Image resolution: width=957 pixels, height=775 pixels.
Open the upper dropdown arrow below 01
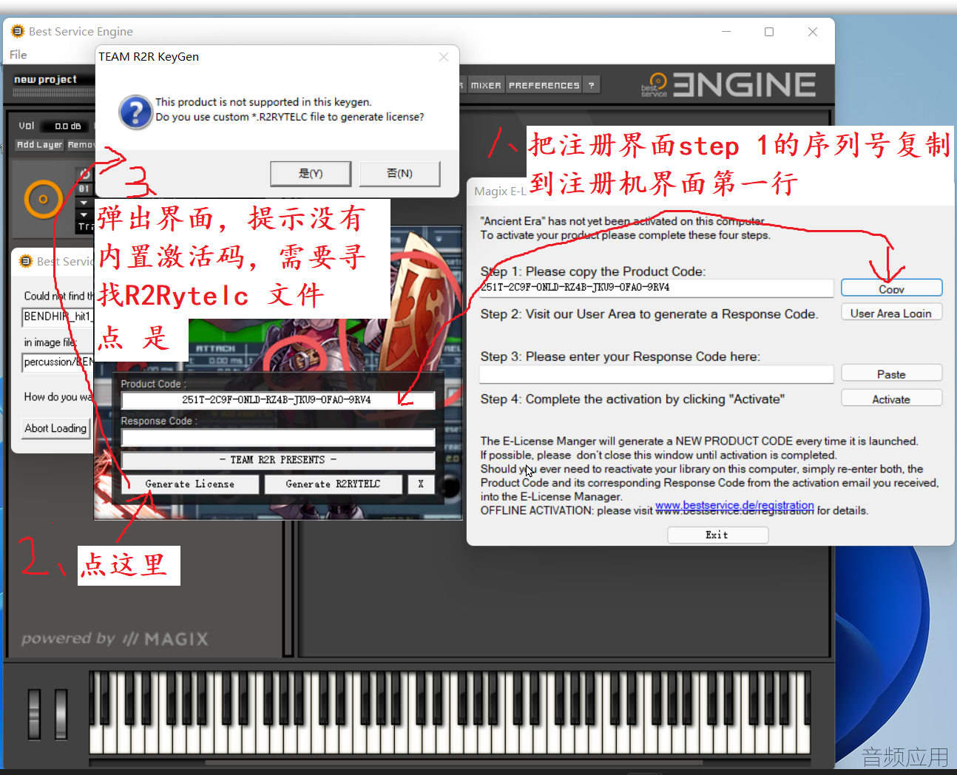click(x=84, y=203)
